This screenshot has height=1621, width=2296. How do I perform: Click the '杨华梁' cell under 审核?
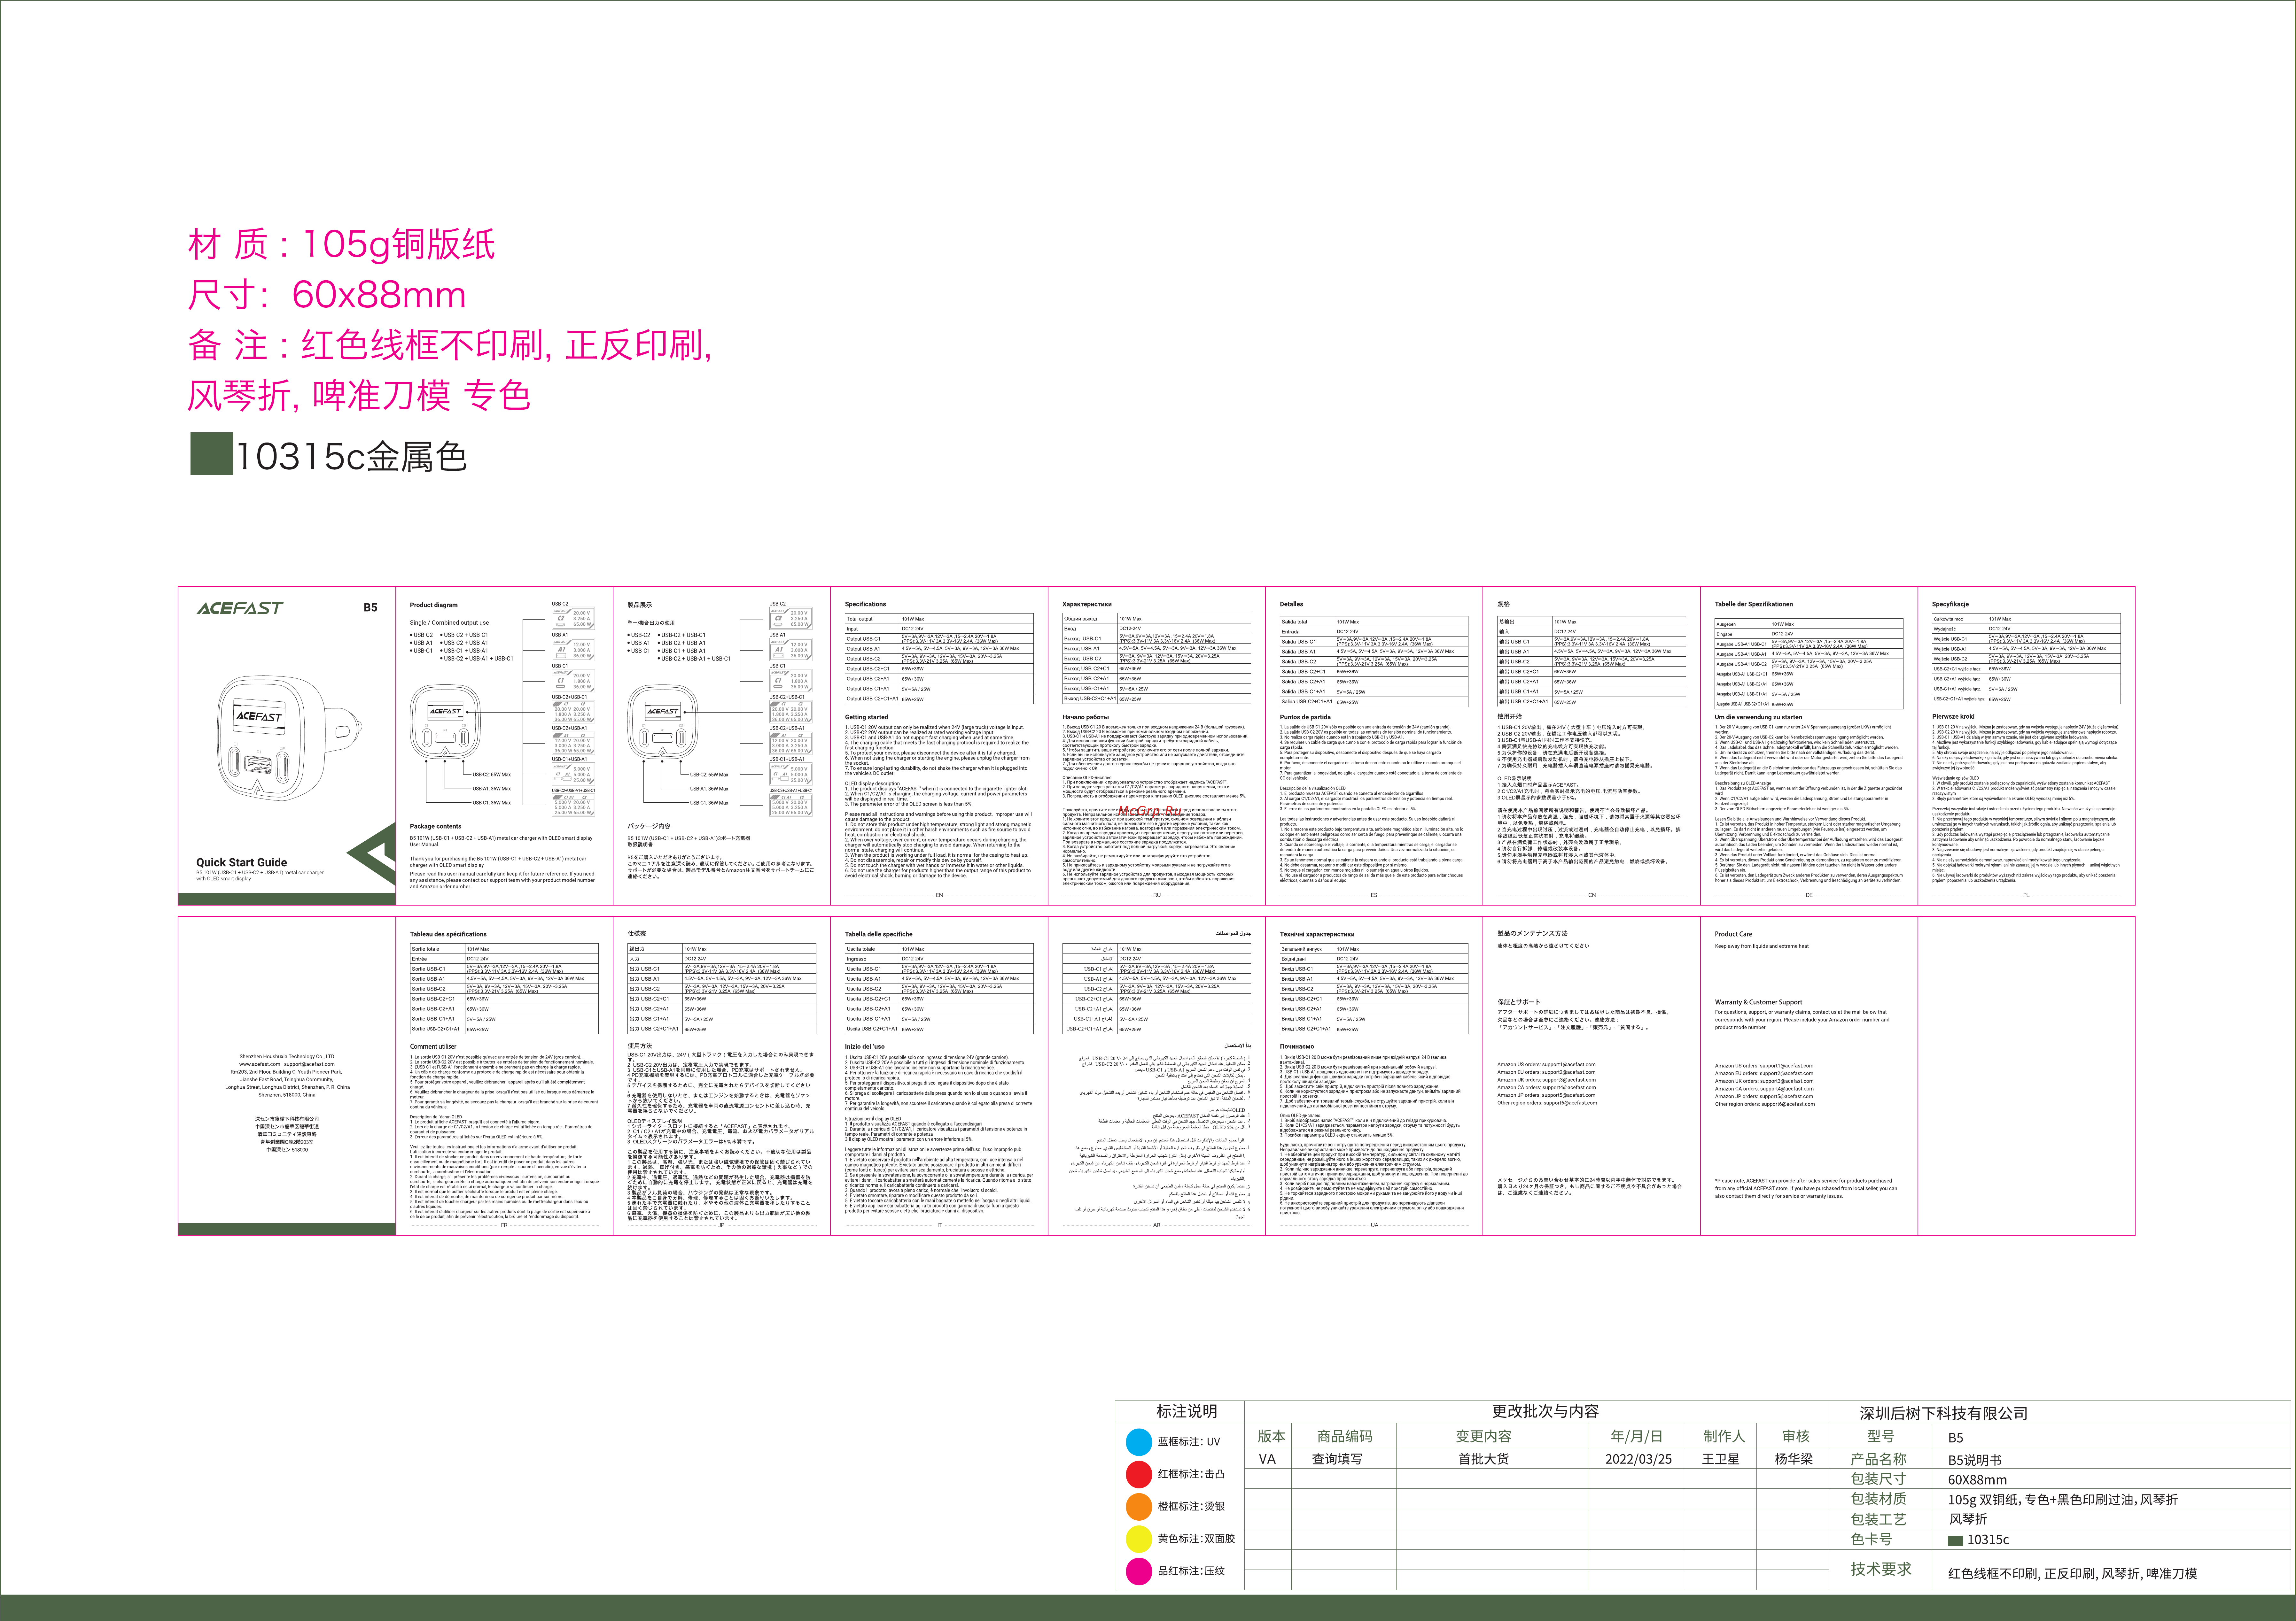tap(1794, 1459)
